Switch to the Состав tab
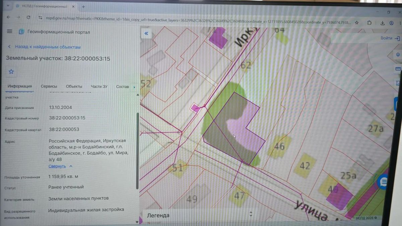This screenshot has width=402, height=226. click(122, 86)
